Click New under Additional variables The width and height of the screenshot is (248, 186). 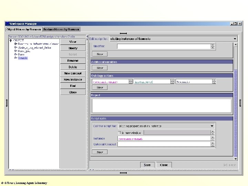tap(100, 68)
